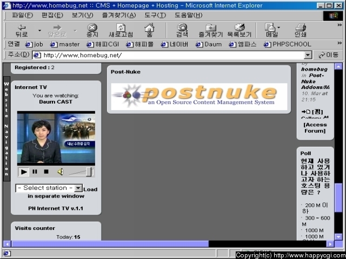Viewport: 346px width, 259px height.
Task: Open the 즐겨찾기(A) menu
Action: point(119,15)
